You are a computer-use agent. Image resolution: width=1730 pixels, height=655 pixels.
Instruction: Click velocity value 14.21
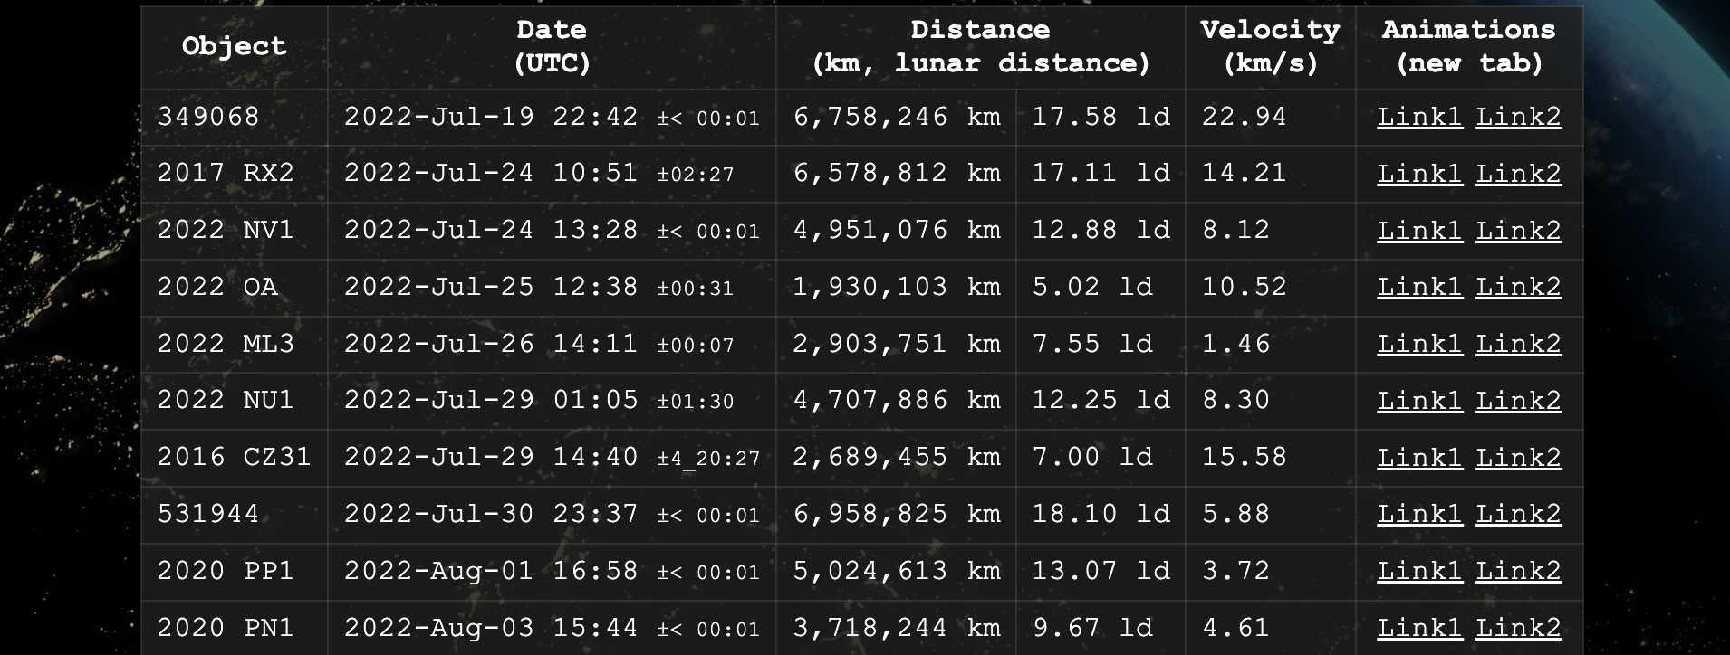point(1245,173)
